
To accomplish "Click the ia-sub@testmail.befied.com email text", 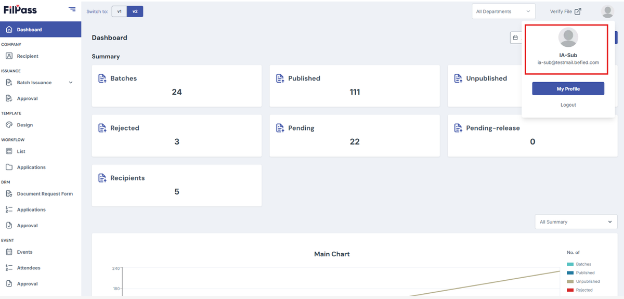I will (568, 62).
